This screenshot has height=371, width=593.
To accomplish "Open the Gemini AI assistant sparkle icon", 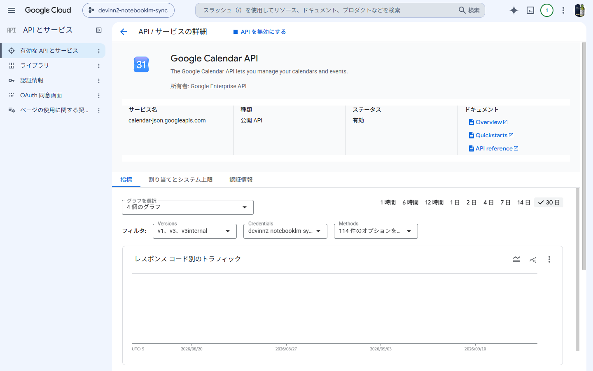I will tap(514, 10).
